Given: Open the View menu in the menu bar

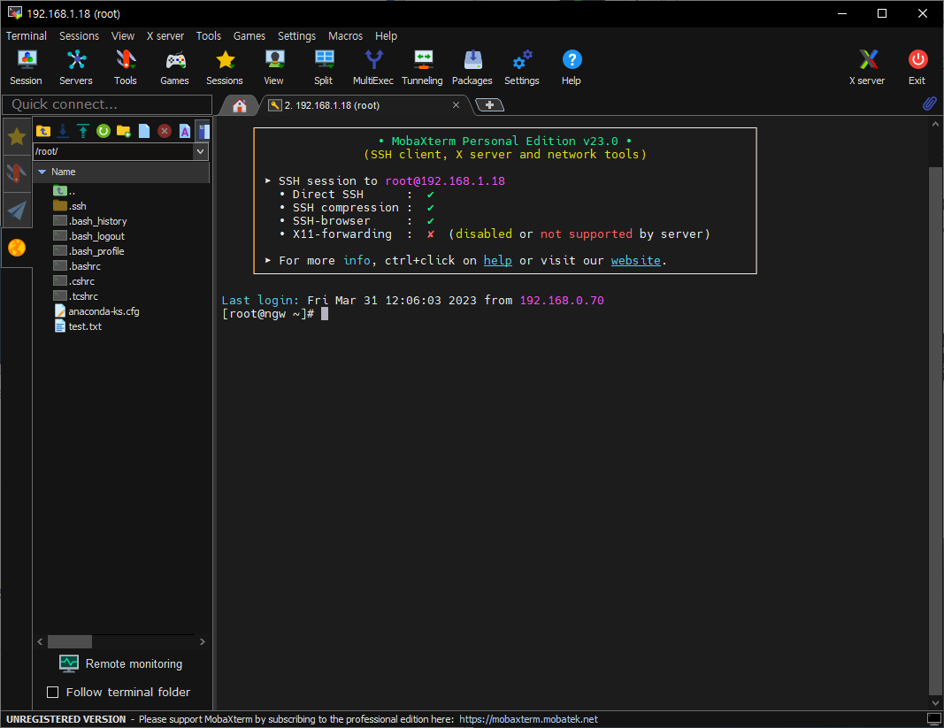Looking at the screenshot, I should [123, 36].
